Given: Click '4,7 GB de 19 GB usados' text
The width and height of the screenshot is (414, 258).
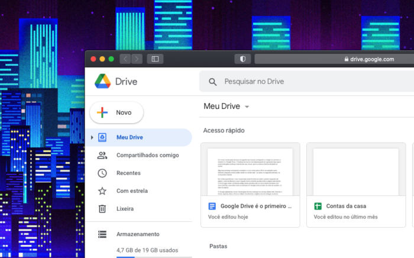Looking at the screenshot, I should [147, 250].
